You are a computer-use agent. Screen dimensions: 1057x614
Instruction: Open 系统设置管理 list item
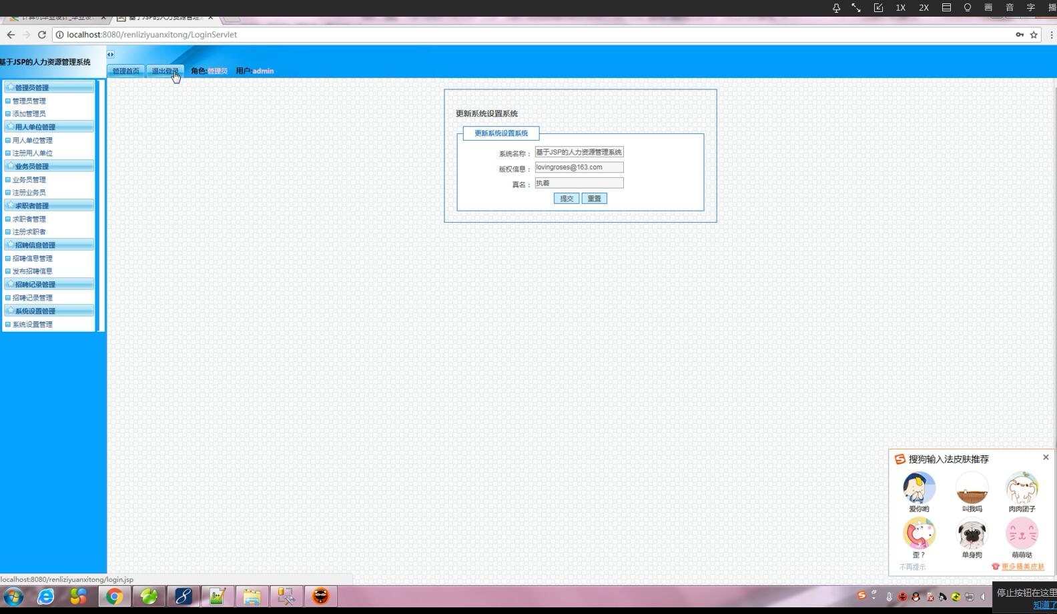[33, 325]
